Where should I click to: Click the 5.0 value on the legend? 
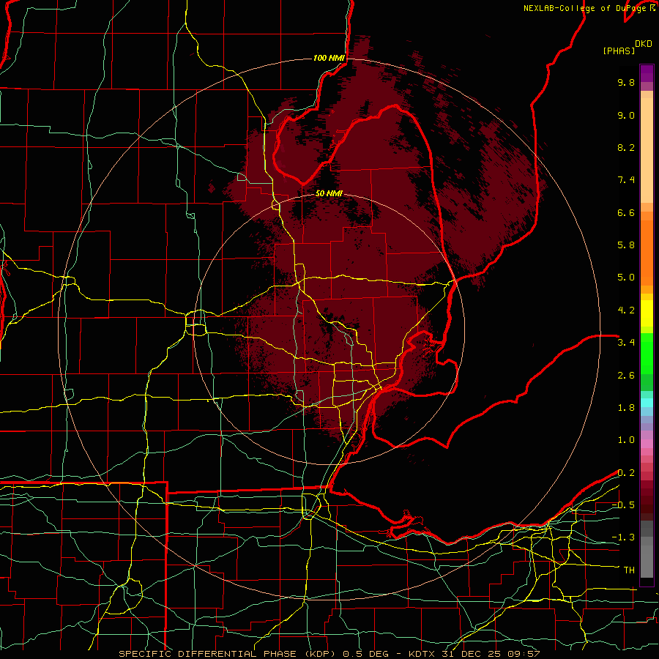[626, 278]
